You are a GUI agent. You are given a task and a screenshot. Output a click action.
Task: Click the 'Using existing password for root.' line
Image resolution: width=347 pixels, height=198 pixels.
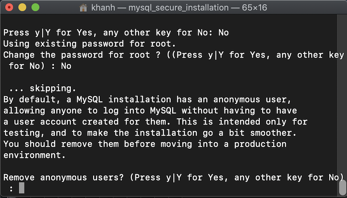click(x=90, y=44)
